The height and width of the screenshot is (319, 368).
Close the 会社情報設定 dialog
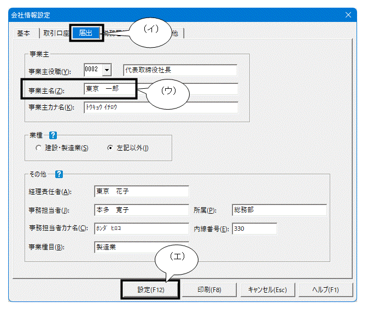[x=348, y=15]
